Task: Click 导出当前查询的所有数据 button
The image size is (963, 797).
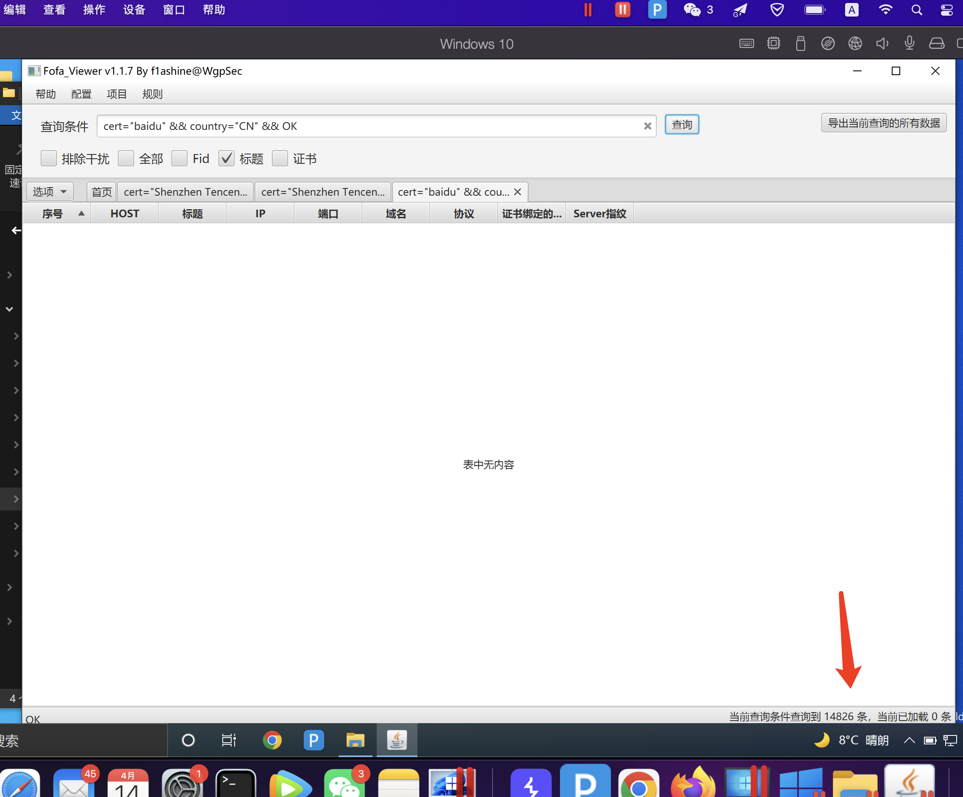Action: click(x=884, y=123)
